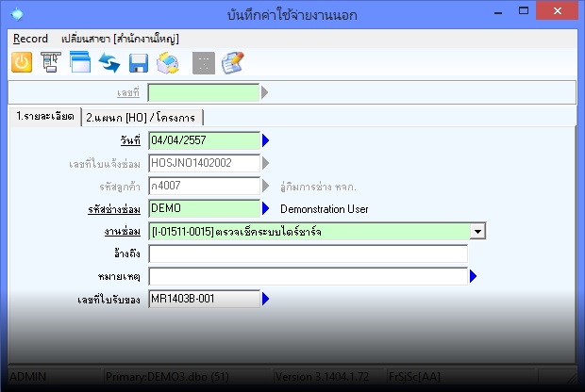Click the green เลขที่ input field

pyautogui.click(x=203, y=92)
